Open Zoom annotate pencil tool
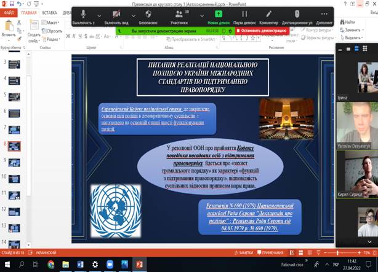Image resolution: width=378 pixels, height=272 pixels. (268, 17)
